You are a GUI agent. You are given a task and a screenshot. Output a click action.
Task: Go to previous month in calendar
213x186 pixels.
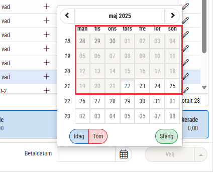[67, 16]
